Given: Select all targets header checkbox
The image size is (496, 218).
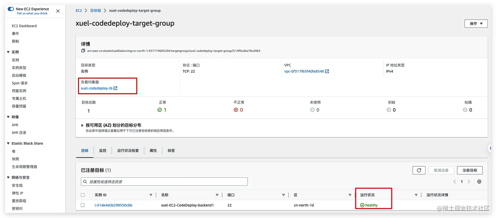Looking at the screenshot, I should tap(83, 195).
